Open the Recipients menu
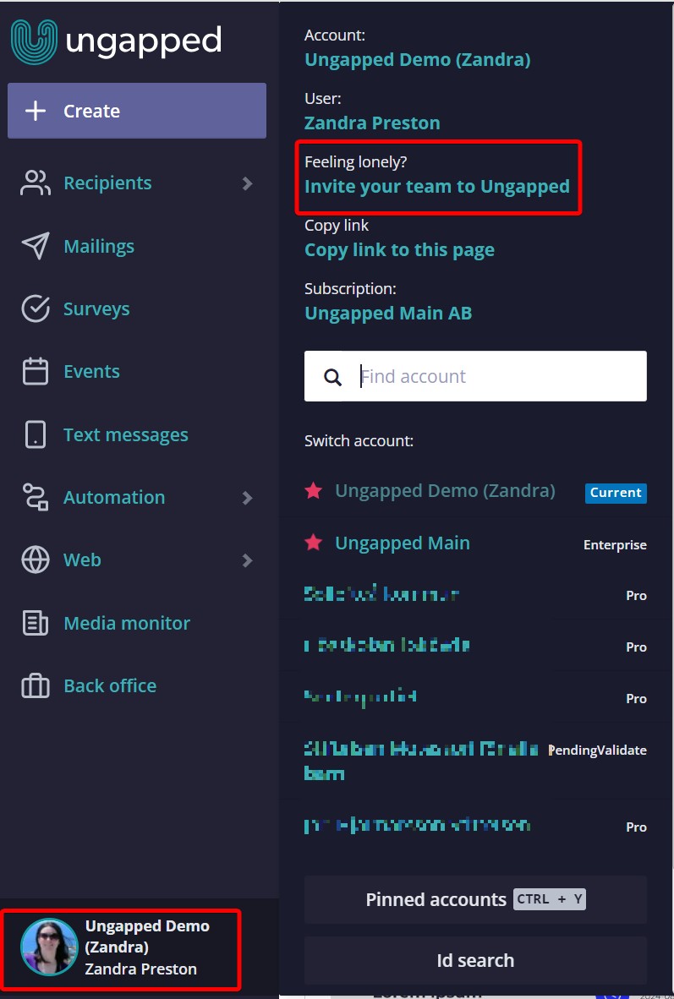This screenshot has width=674, height=999. point(107,183)
